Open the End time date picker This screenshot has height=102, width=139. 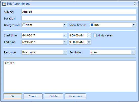coord(65,42)
